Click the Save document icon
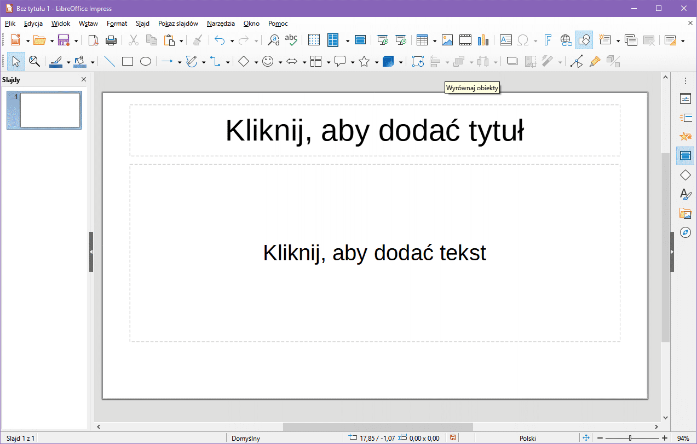The image size is (697, 444). 63,40
